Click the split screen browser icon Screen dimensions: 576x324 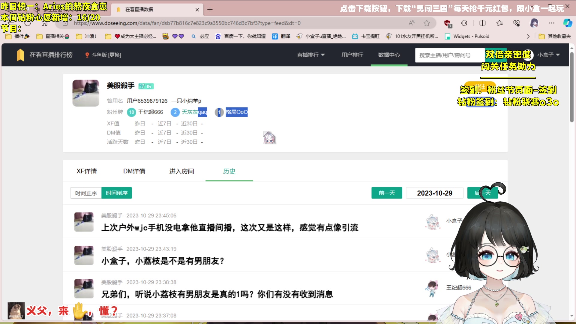482,23
